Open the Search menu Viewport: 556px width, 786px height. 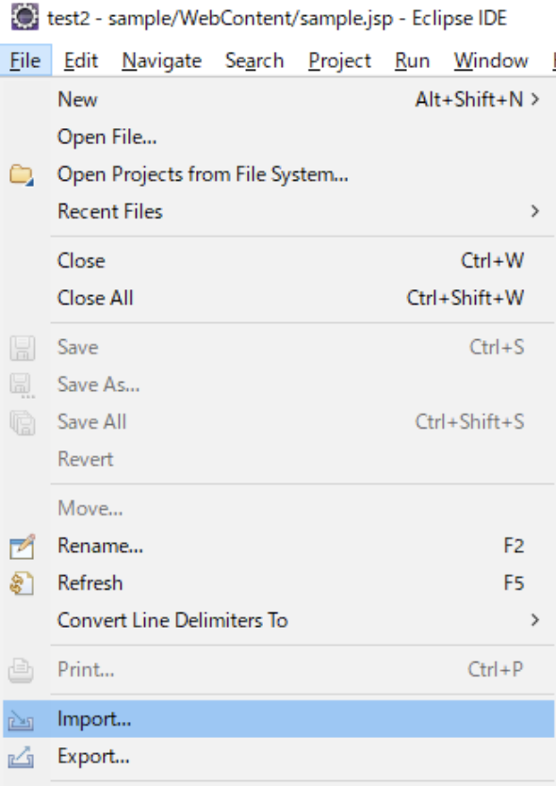pos(254,60)
